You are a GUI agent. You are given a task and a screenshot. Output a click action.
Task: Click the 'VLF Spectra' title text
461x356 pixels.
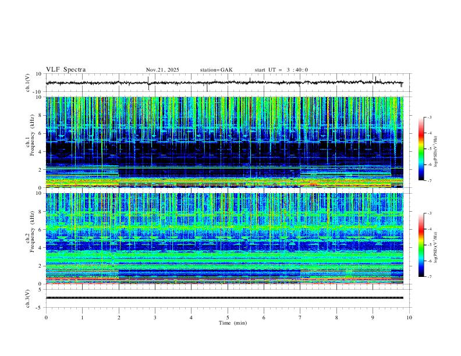(x=66, y=70)
